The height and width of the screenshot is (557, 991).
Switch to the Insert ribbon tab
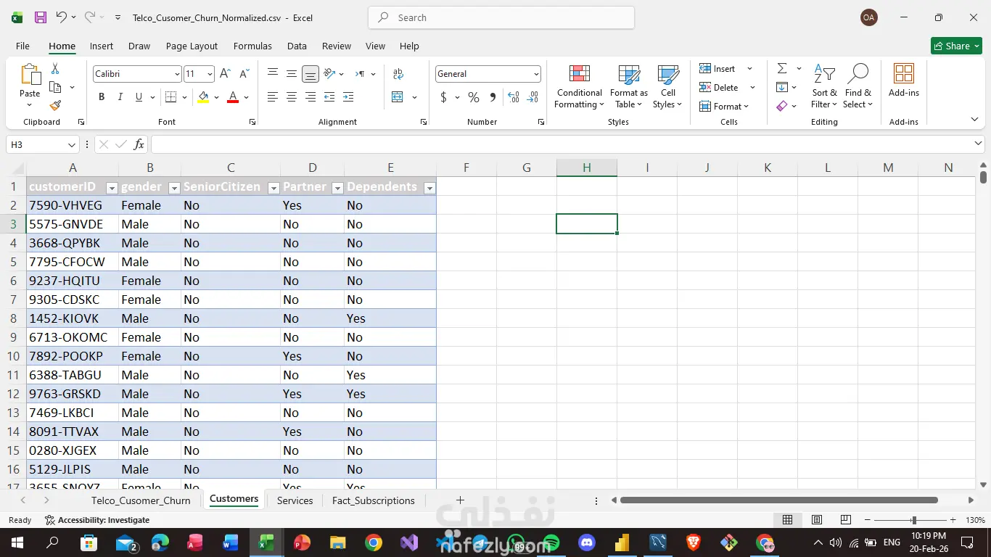[102, 46]
